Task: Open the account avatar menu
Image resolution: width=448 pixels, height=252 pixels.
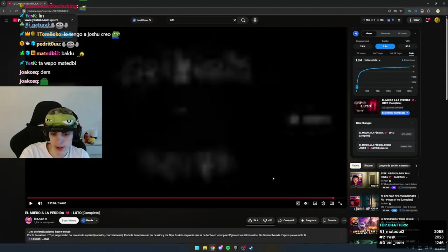Action: click(437, 20)
